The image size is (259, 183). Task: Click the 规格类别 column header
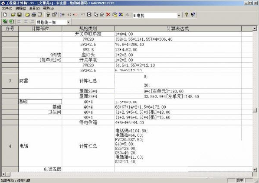click(x=88, y=29)
